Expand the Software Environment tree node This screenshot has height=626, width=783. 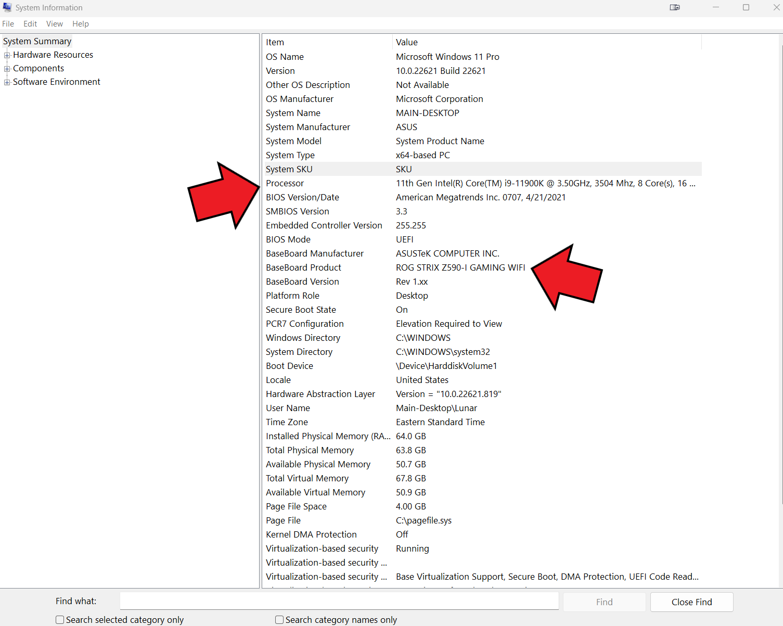[x=7, y=82]
